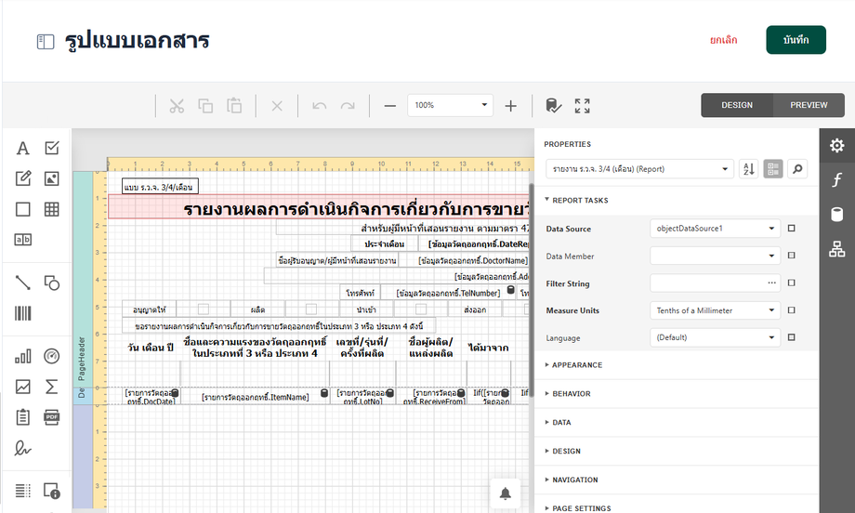
Task: Click Measure Units property marker square
Action: [792, 310]
